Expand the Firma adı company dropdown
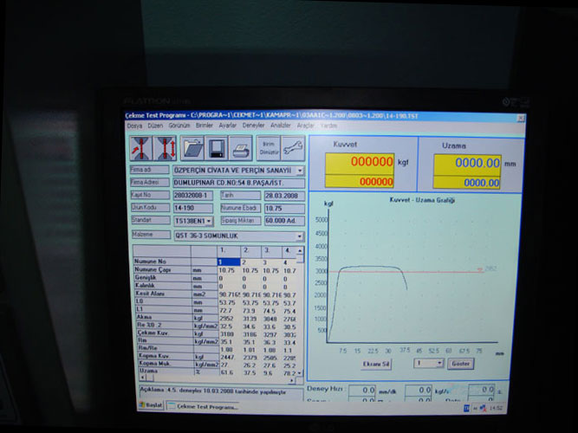 pos(300,171)
